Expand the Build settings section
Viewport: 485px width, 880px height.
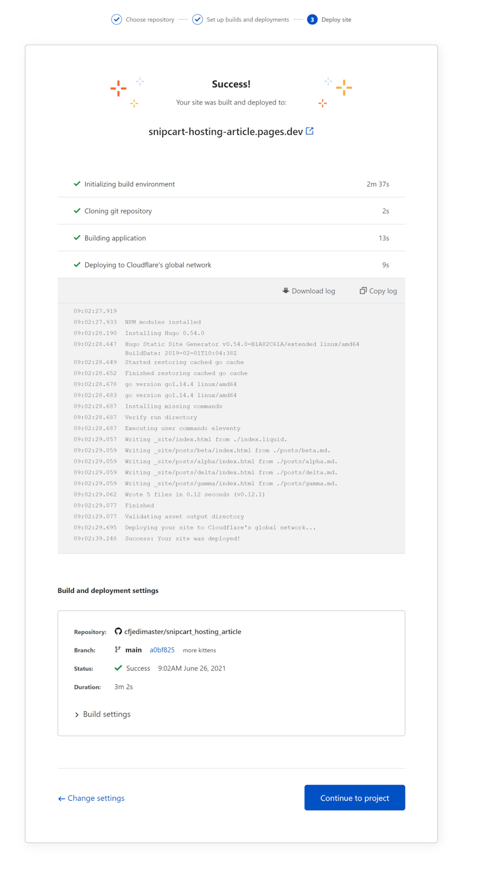[x=102, y=714]
